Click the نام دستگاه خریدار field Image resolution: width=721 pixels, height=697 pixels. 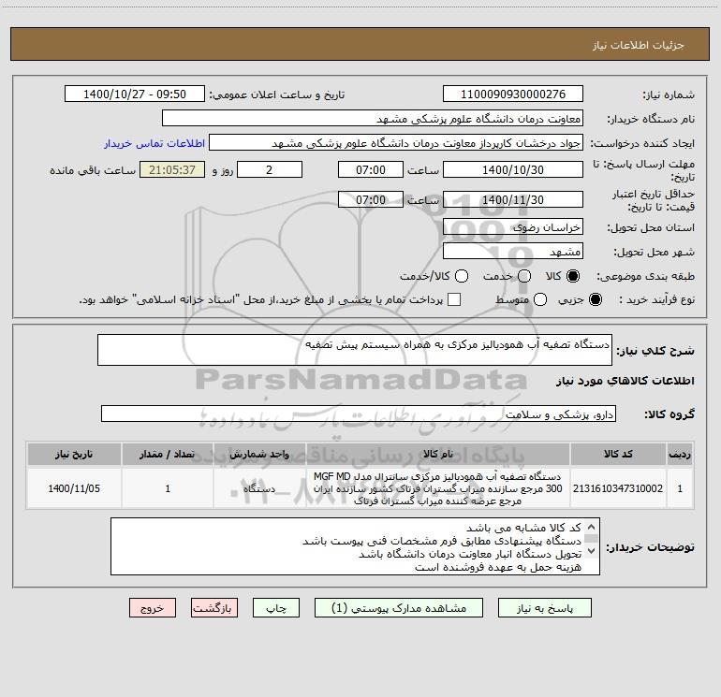(373, 119)
